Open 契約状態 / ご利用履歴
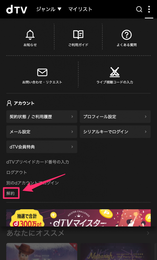The height and width of the screenshot is (260, 157). pos(42,117)
